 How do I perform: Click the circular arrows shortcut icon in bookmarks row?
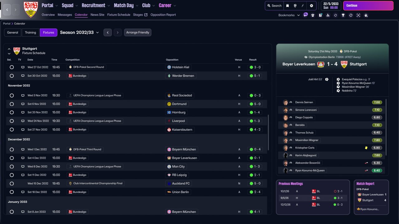click(x=335, y=15)
